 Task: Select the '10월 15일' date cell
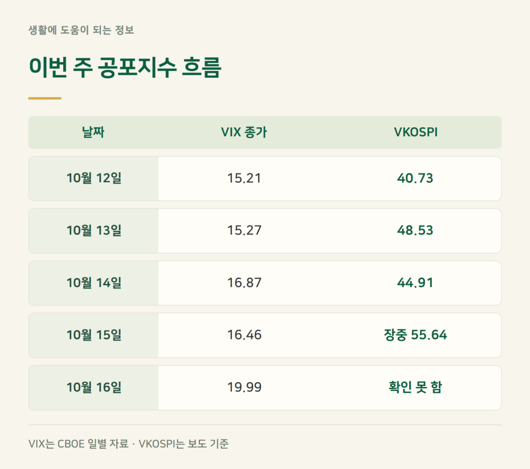[x=94, y=335]
